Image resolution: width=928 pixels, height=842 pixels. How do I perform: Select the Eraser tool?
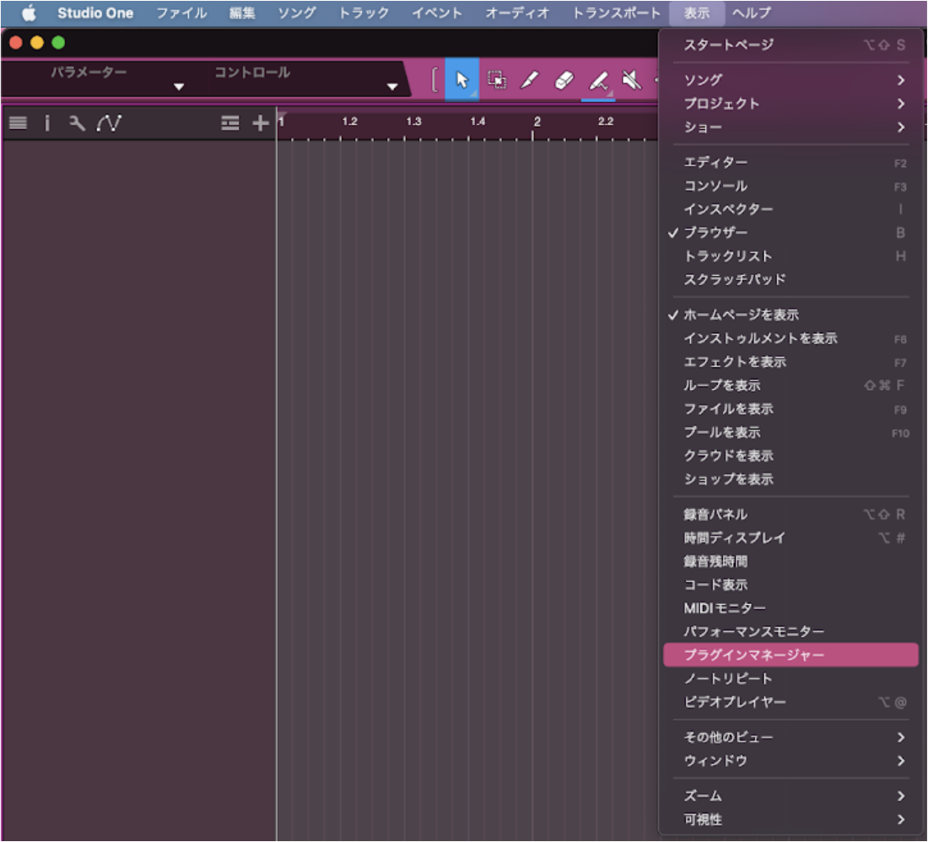click(x=564, y=80)
